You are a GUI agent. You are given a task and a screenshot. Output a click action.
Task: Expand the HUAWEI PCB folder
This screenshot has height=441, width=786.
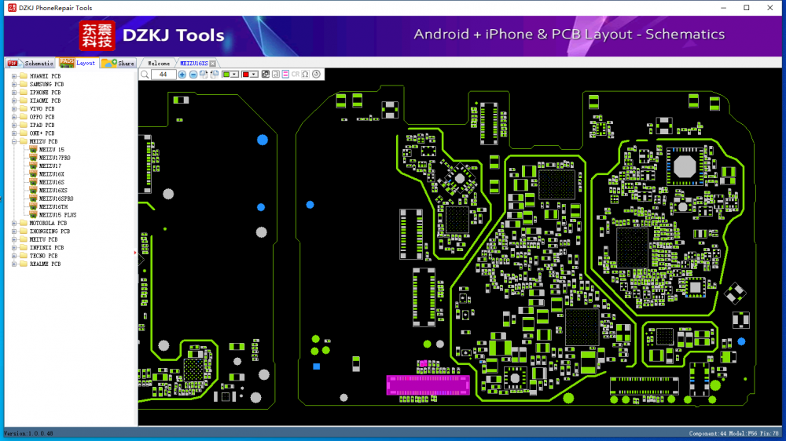coord(14,76)
